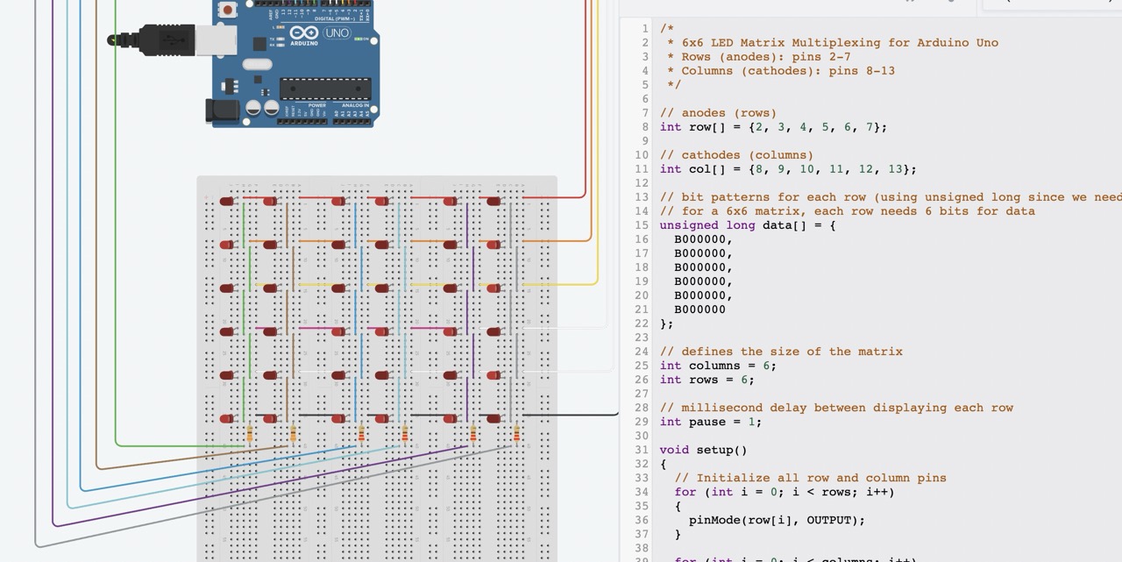Select the bottom-left LED in the matrix
Viewport: 1122px width, 562px height.
pos(226,419)
